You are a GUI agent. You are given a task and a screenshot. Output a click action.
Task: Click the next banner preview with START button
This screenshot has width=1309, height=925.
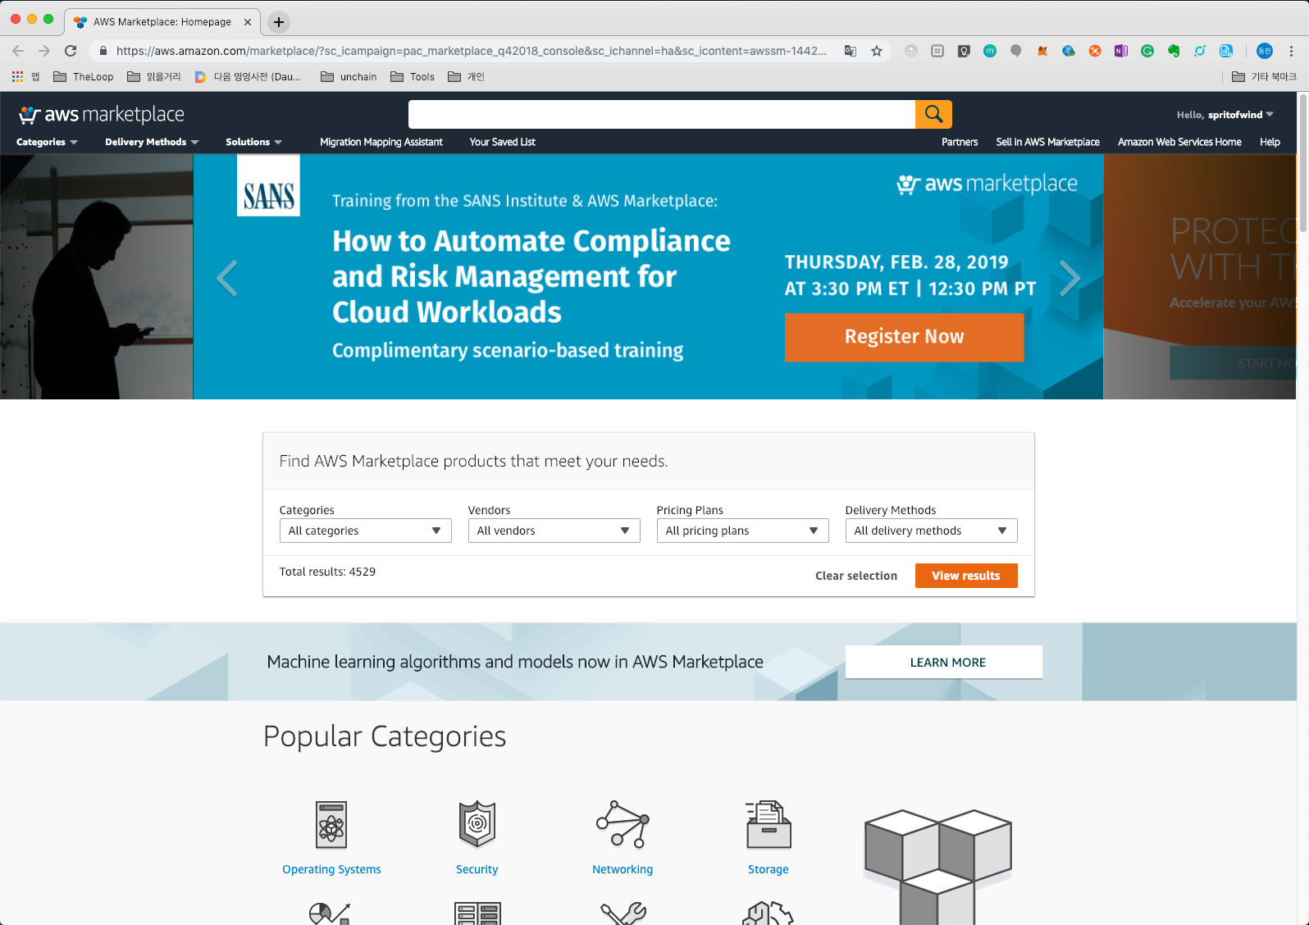coord(1200,276)
